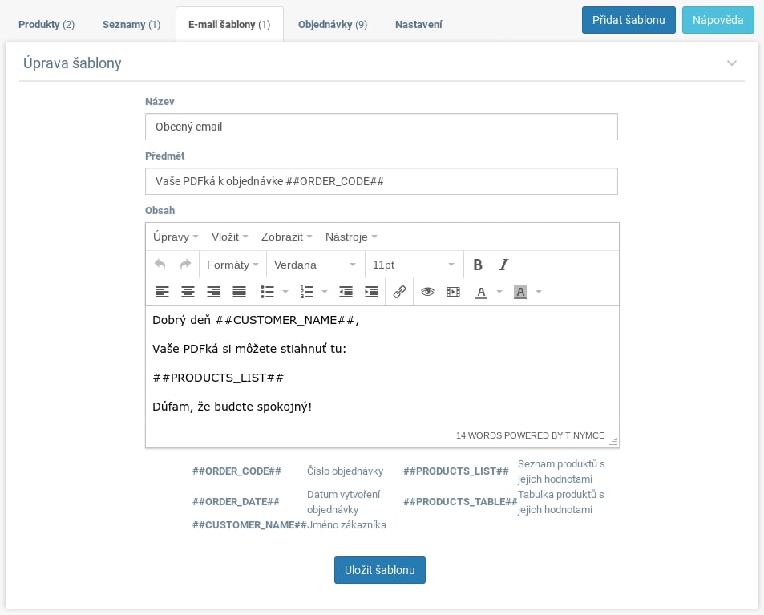The width and height of the screenshot is (764, 615).
Task: Focus the Předmět input field
Action: (x=381, y=181)
